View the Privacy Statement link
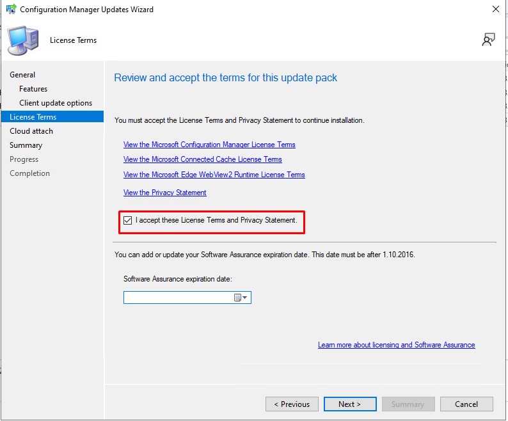The height and width of the screenshot is (421, 508). click(x=164, y=193)
